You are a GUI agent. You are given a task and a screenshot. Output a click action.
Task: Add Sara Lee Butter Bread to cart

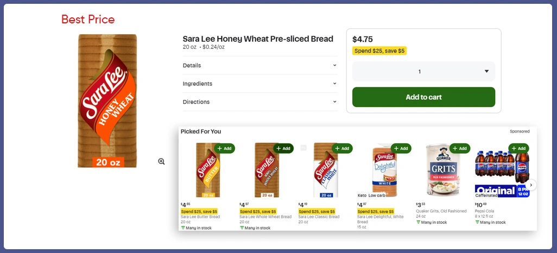pos(224,148)
